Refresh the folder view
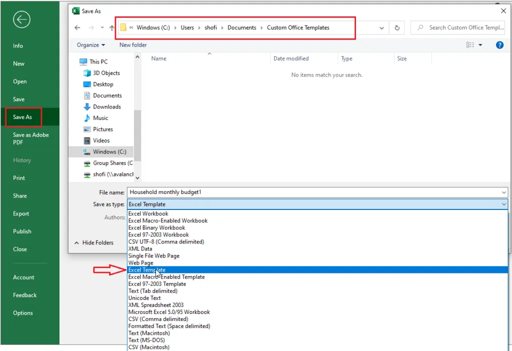The image size is (512, 351). point(397,28)
